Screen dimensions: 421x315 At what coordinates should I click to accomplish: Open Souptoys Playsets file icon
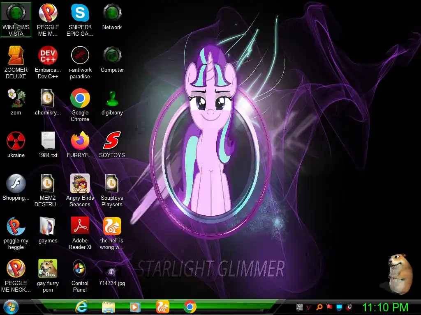112,190
